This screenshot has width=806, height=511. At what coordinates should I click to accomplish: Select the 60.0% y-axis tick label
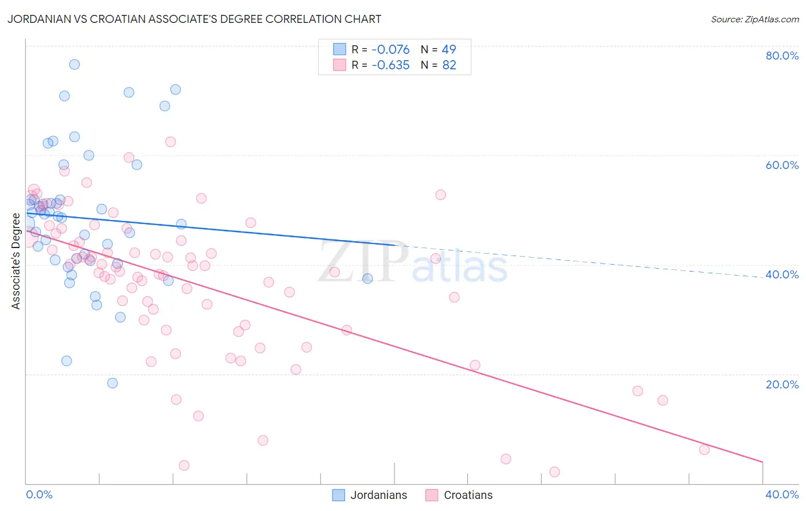click(x=782, y=165)
